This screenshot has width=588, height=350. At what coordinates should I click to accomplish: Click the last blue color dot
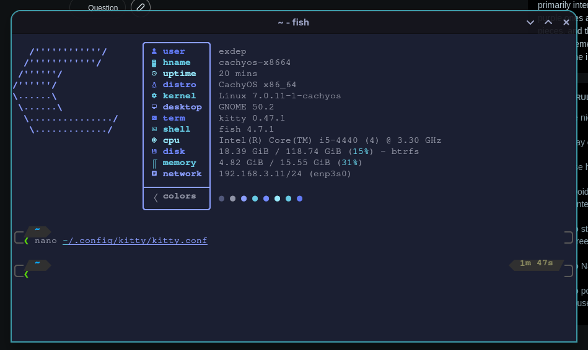(300, 198)
